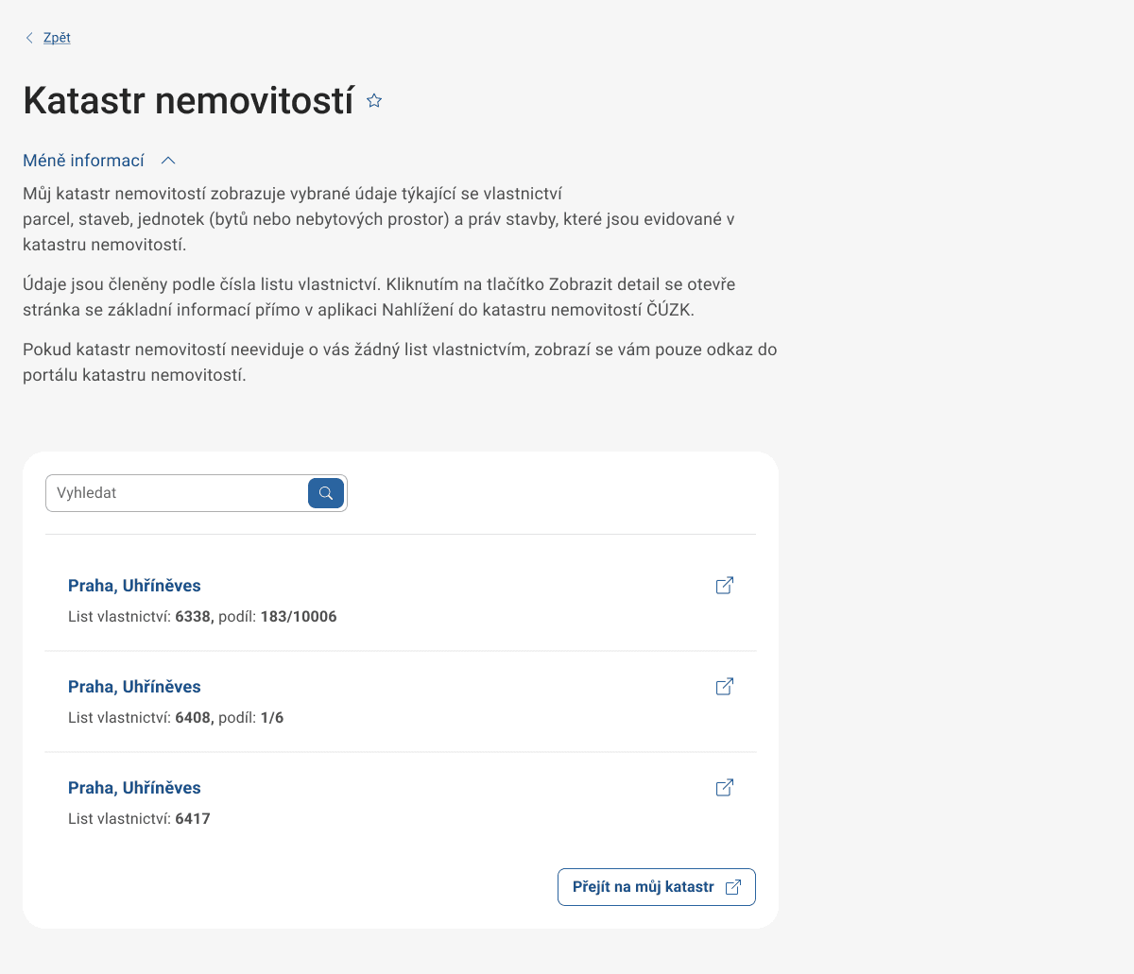Open external link icon for list vlastnictví 6408

click(x=724, y=687)
